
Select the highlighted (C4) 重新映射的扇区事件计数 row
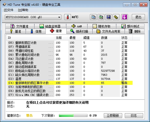pos(70,83)
